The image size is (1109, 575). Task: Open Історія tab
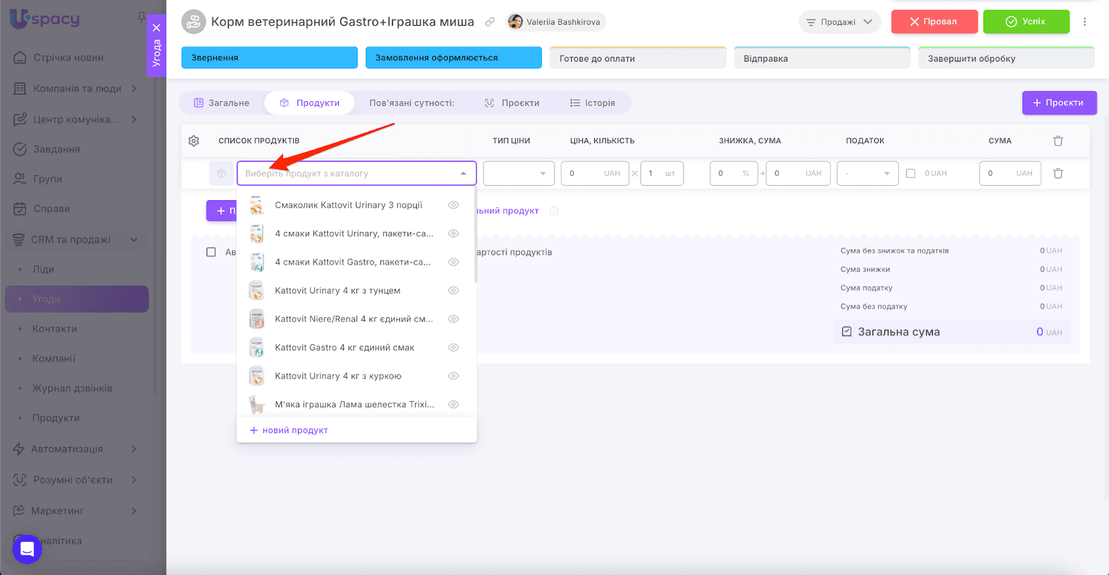[x=593, y=103]
